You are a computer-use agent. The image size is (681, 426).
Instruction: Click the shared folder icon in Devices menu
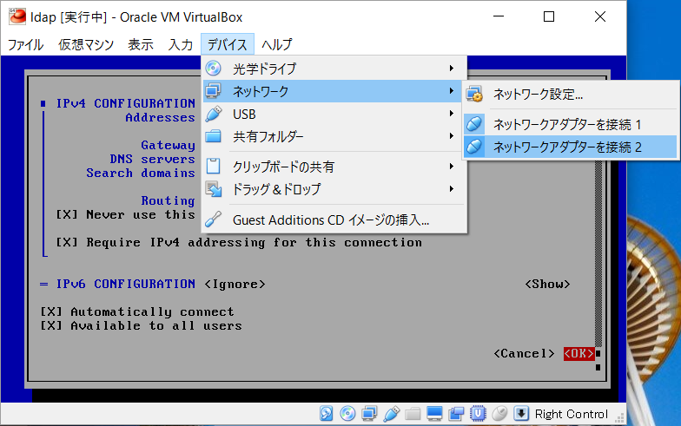(x=214, y=137)
